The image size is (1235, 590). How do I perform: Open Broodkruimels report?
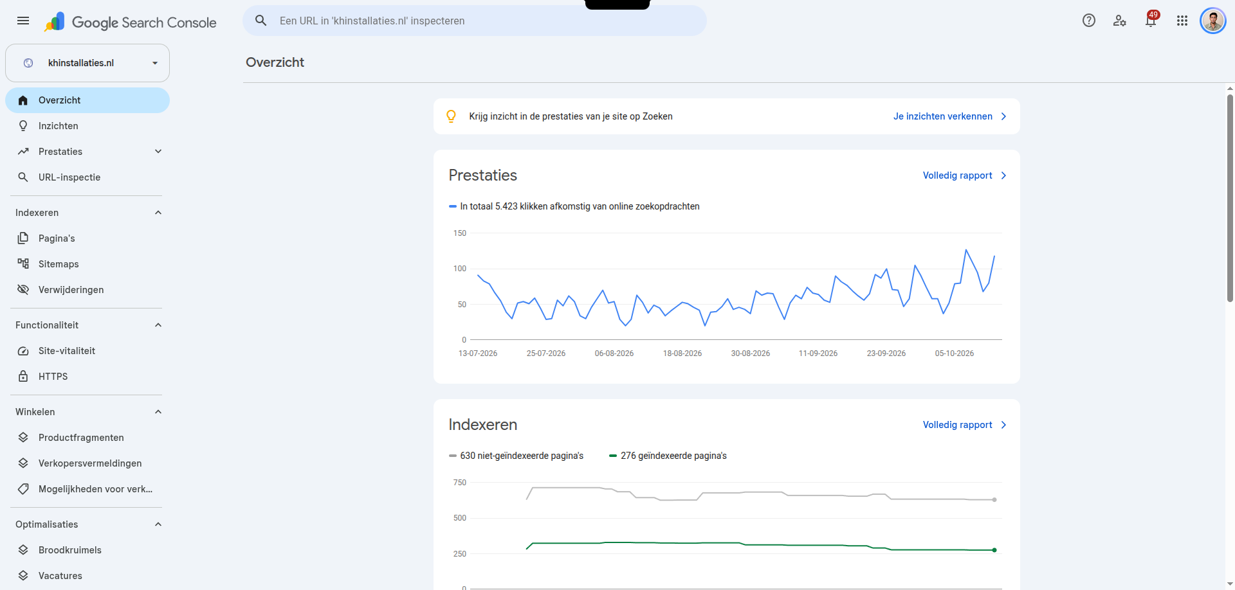click(87, 550)
